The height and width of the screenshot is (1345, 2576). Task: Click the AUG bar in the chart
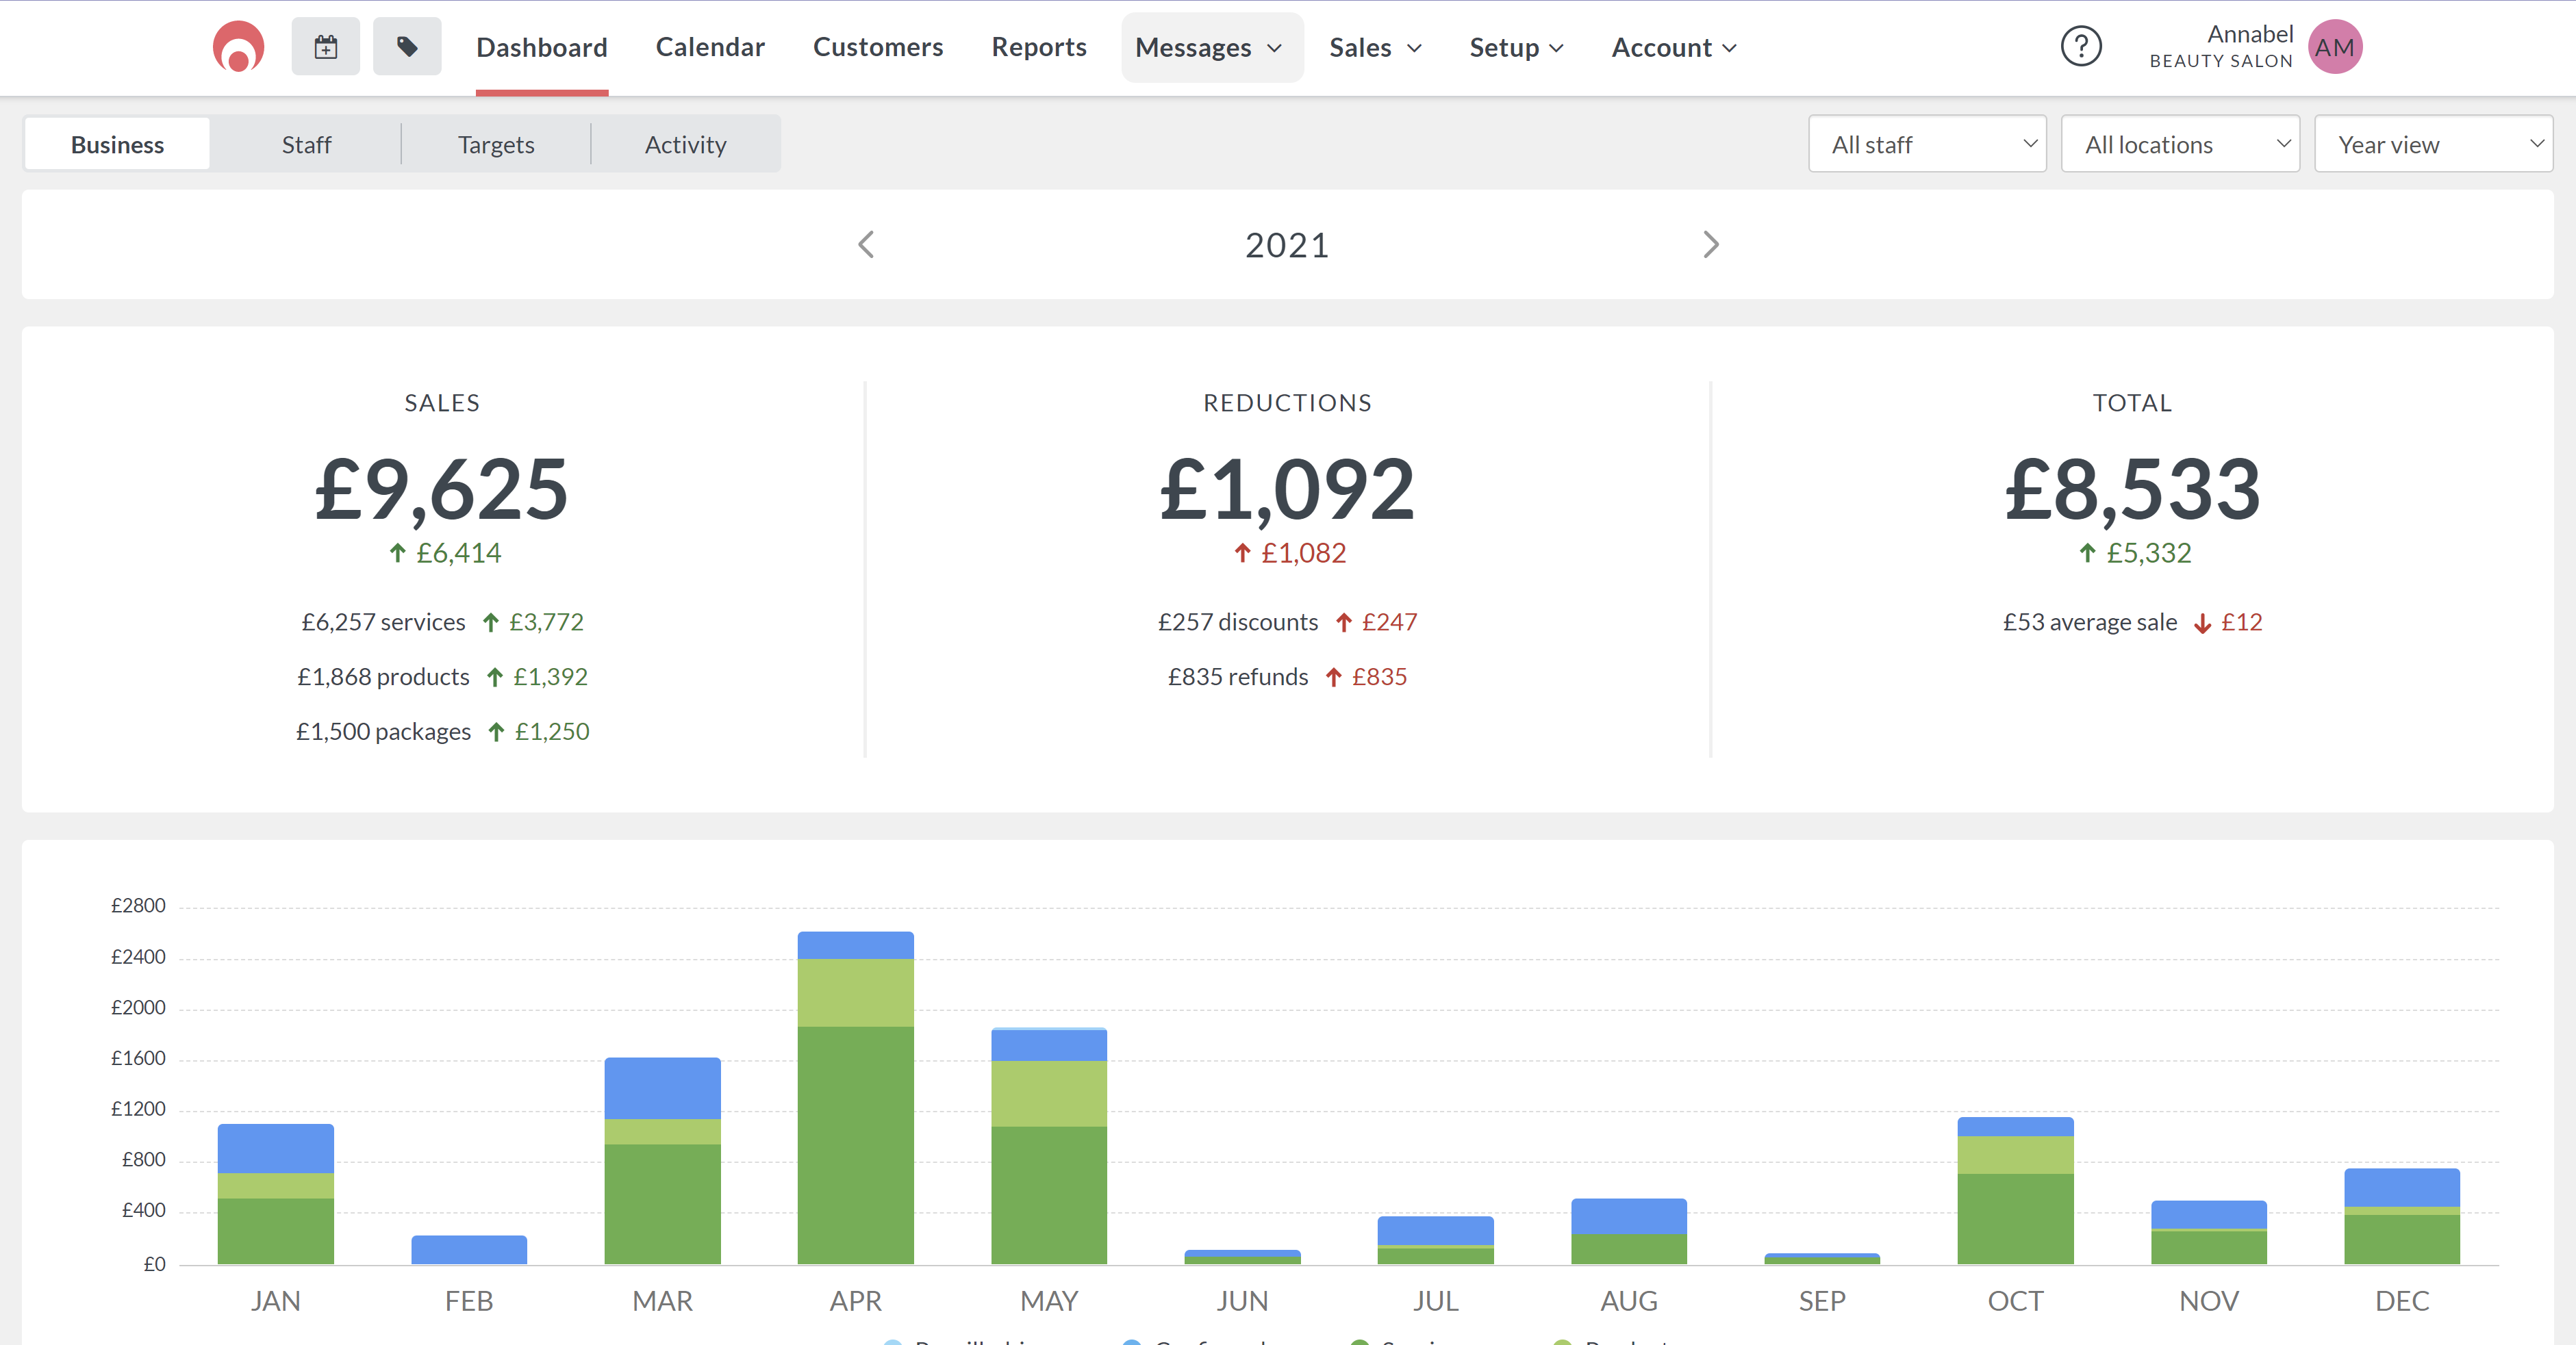coord(1629,1231)
